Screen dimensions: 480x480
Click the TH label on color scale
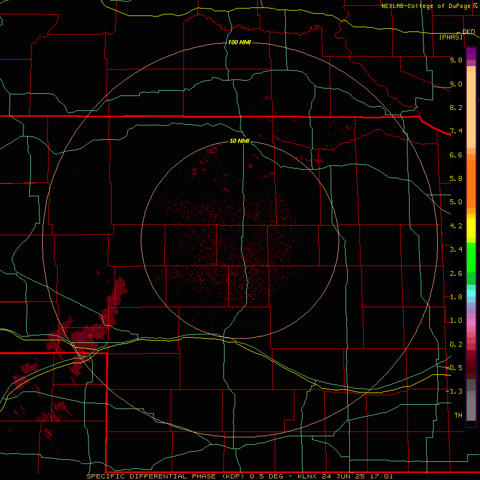pyautogui.click(x=458, y=415)
